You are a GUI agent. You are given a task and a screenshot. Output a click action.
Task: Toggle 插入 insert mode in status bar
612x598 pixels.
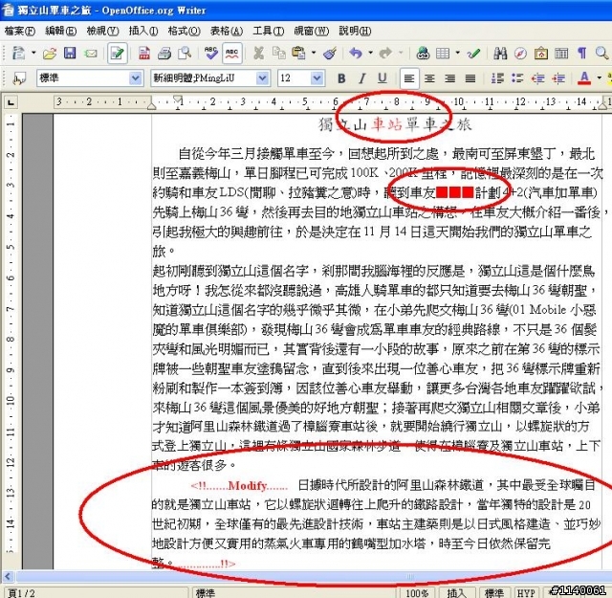point(456,592)
